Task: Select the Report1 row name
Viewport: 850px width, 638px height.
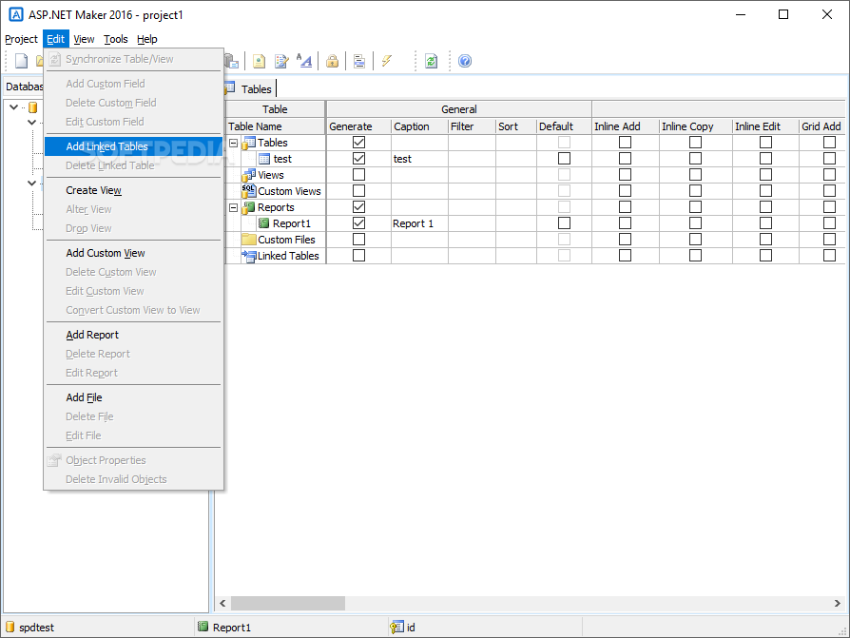Action: 292,223
